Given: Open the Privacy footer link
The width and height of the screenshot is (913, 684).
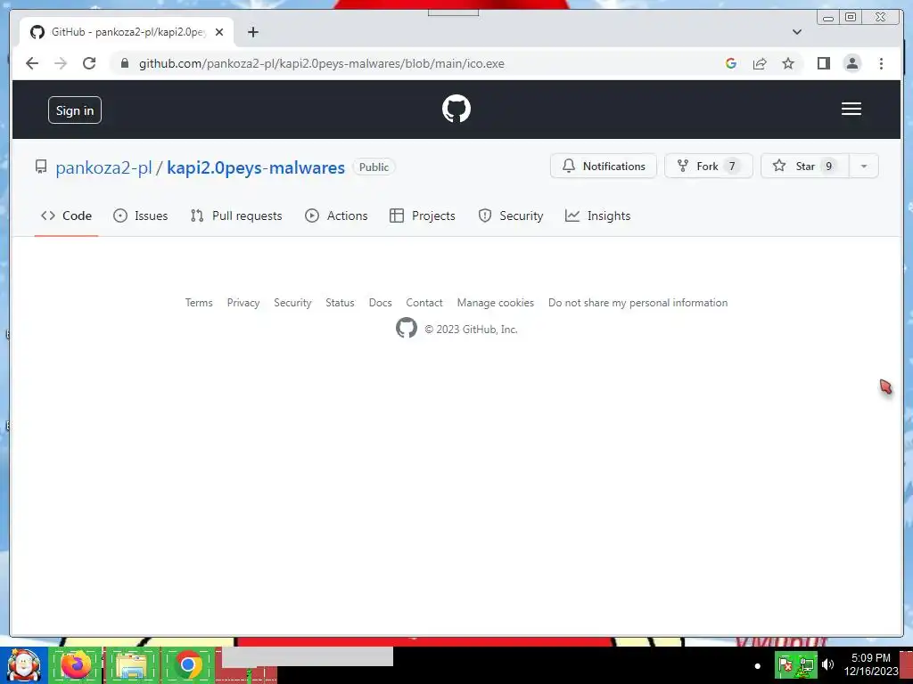Looking at the screenshot, I should (x=243, y=303).
